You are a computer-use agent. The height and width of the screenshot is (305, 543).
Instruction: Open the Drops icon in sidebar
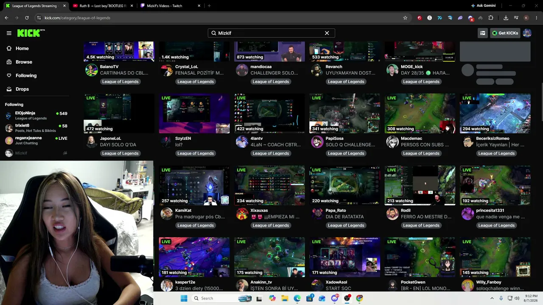click(x=9, y=89)
